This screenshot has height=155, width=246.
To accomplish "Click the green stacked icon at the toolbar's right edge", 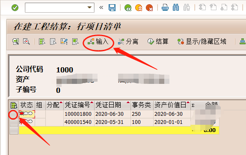I will click(x=243, y=42).
